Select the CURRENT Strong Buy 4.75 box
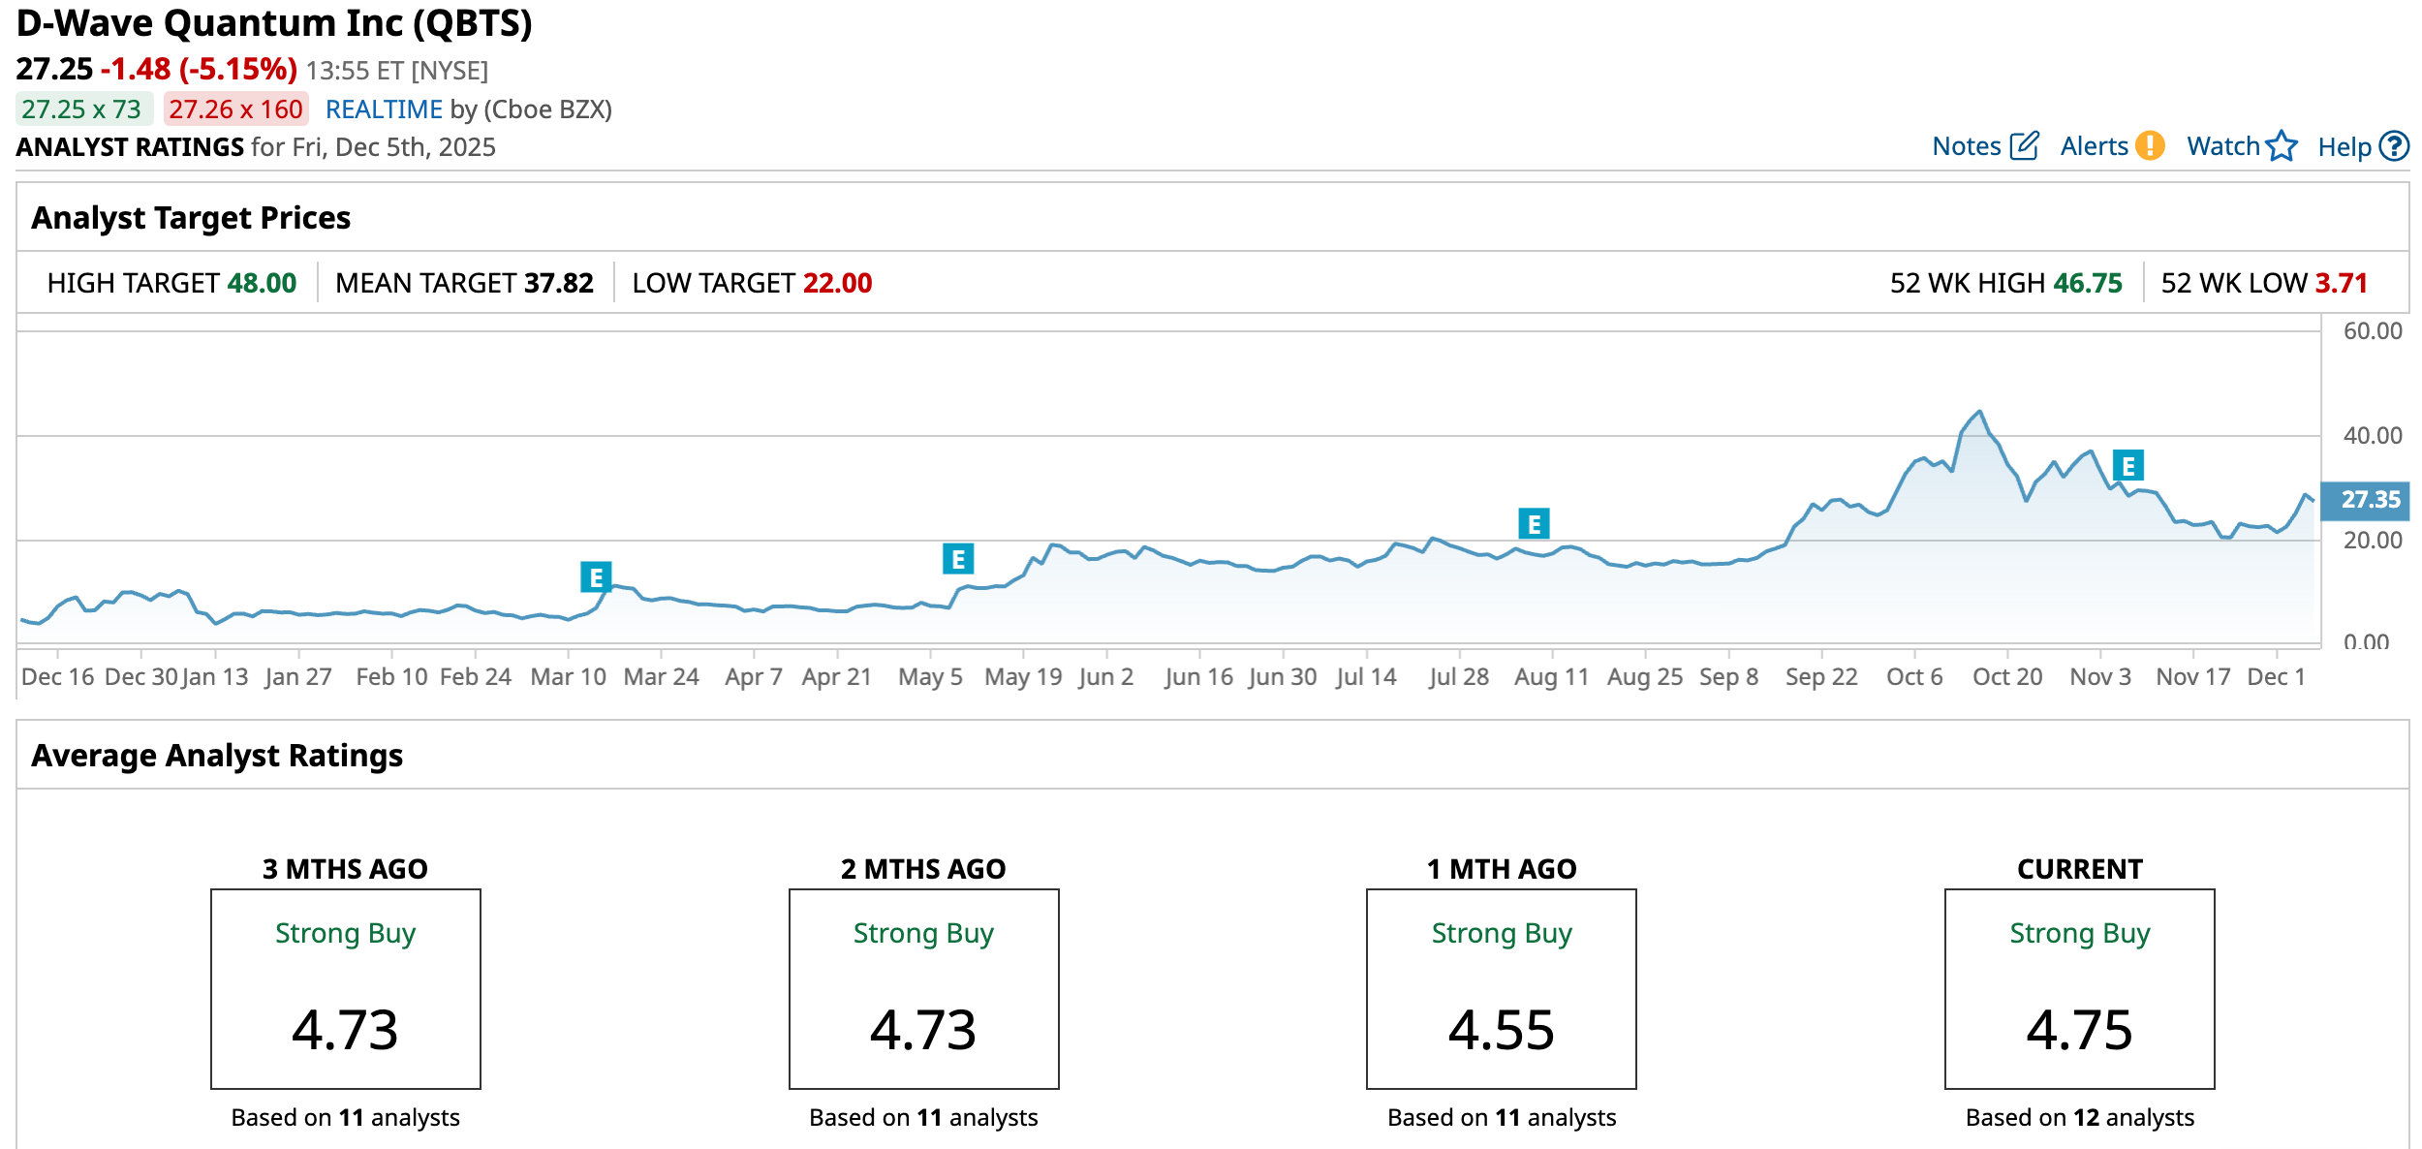Viewport: 2422px width, 1149px height. click(2079, 988)
